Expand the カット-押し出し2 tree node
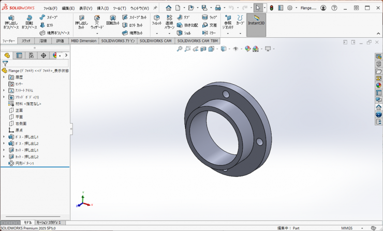The height and width of the screenshot is (231, 383). tap(4, 157)
